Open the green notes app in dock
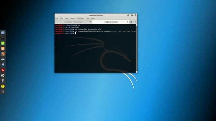This screenshot has height=121, width=216. coord(3,43)
